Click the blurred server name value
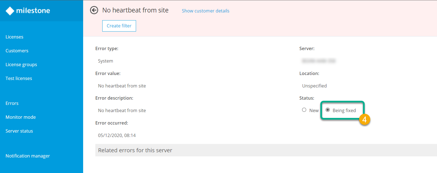This screenshot has width=437, height=173. point(319,61)
